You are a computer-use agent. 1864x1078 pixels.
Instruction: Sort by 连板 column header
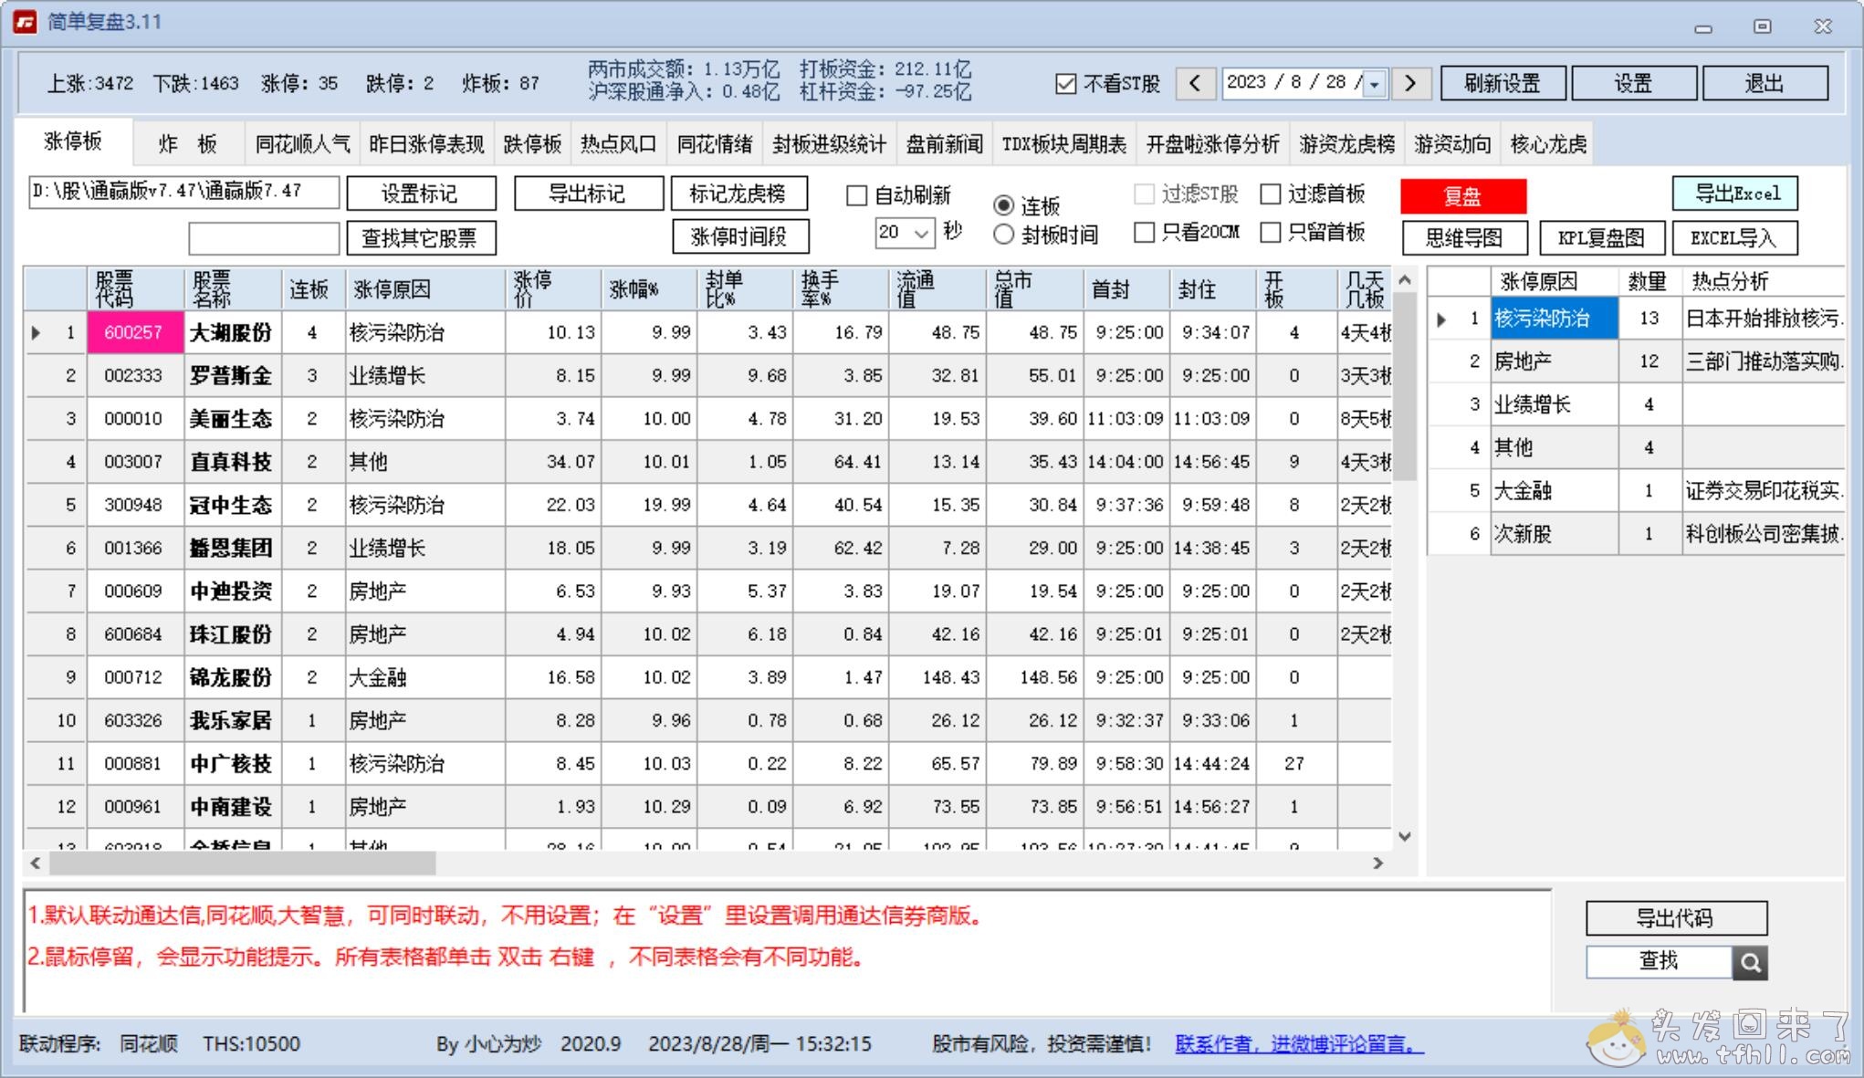pyautogui.click(x=312, y=289)
